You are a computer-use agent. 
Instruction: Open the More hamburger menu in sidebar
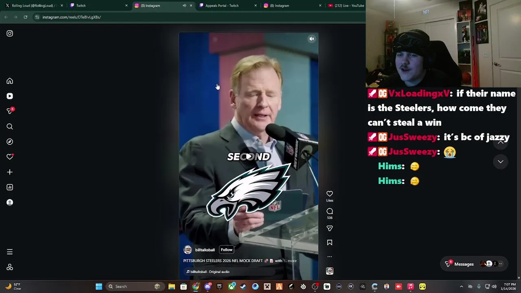tap(10, 252)
